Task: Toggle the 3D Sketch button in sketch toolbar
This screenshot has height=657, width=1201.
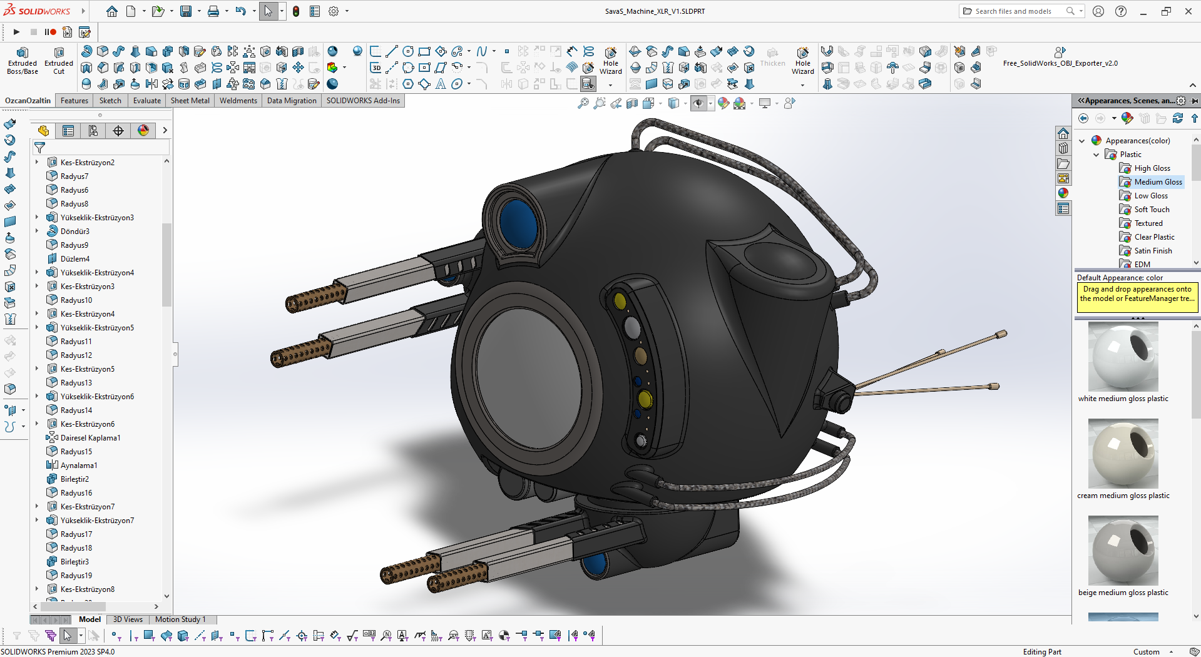Action: click(376, 68)
